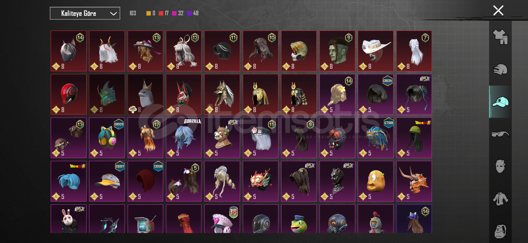Select the glasses category icon
Screen dimensions: 528x243
pos(500,134)
